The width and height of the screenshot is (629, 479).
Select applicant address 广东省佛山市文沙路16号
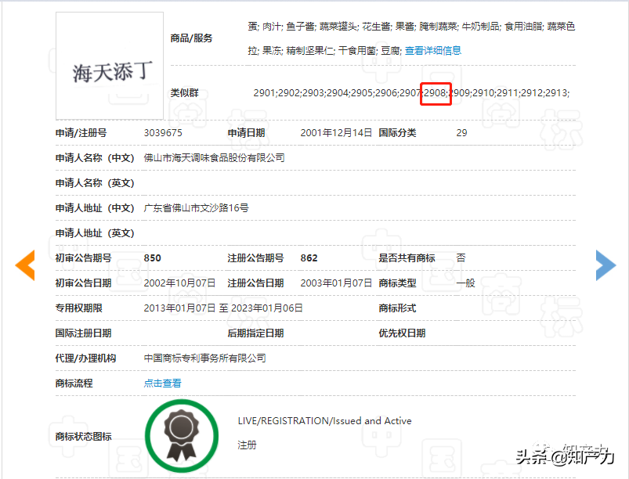[196, 208]
